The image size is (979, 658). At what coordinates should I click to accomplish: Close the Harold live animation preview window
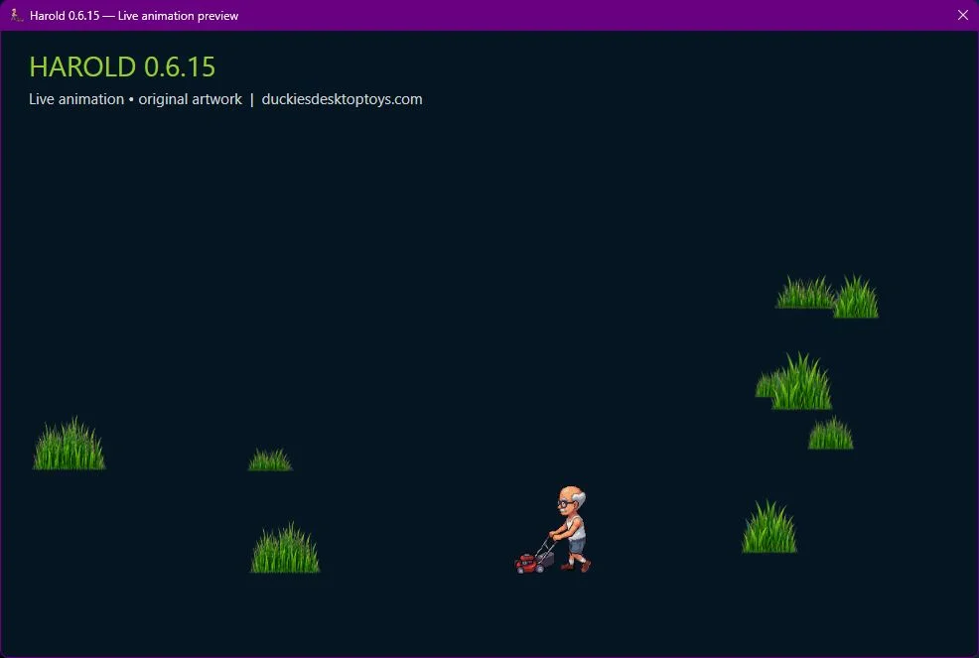click(x=963, y=15)
